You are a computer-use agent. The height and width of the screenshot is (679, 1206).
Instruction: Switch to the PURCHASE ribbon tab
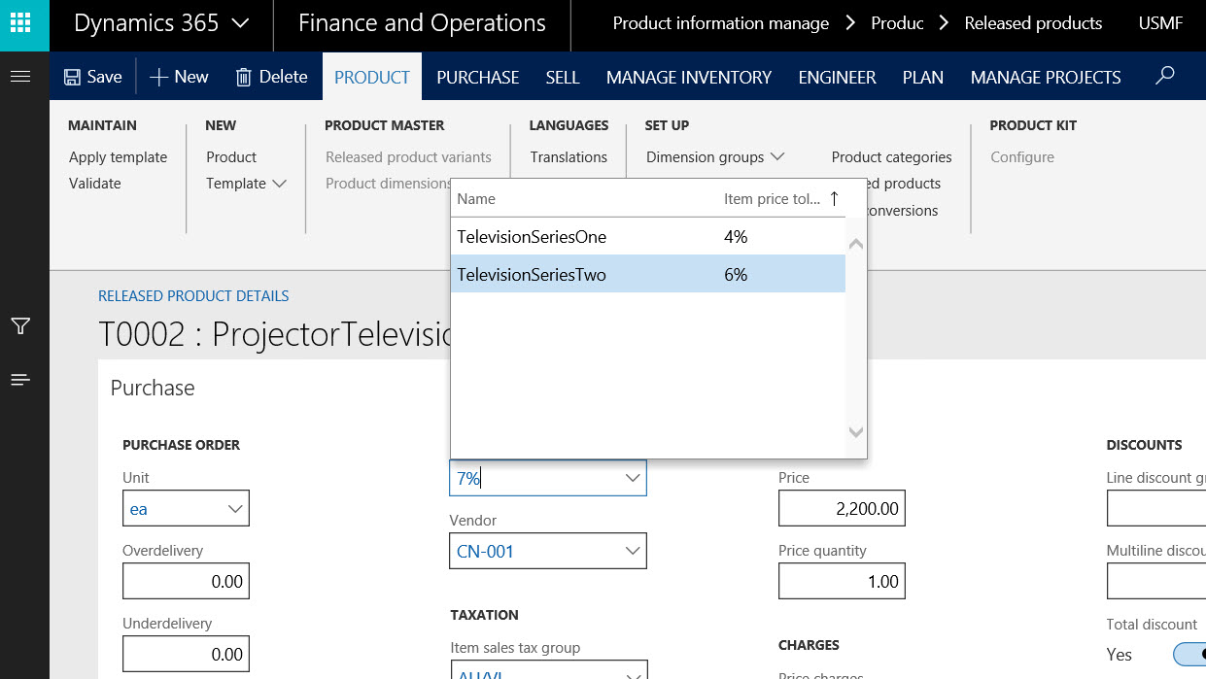[477, 78]
